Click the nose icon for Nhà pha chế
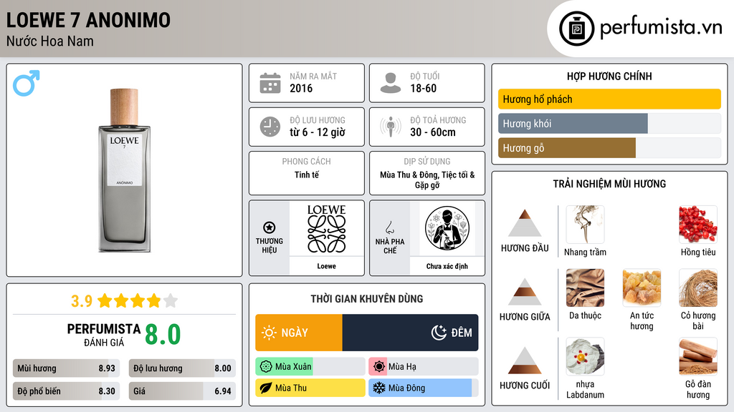Viewport: 734px width, 412px height. [x=389, y=227]
